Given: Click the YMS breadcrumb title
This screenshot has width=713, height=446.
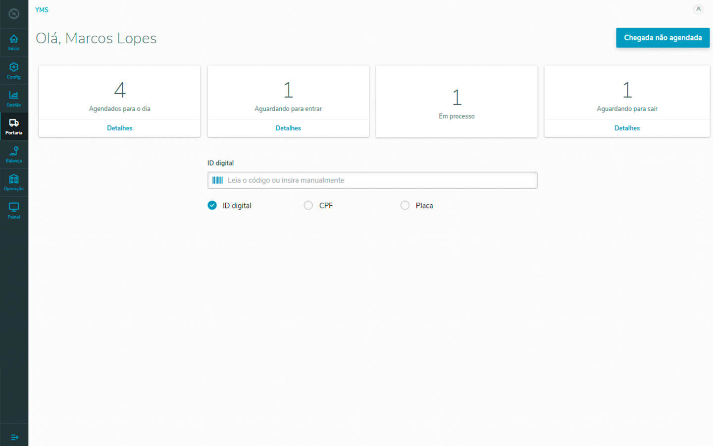Looking at the screenshot, I should (x=42, y=10).
